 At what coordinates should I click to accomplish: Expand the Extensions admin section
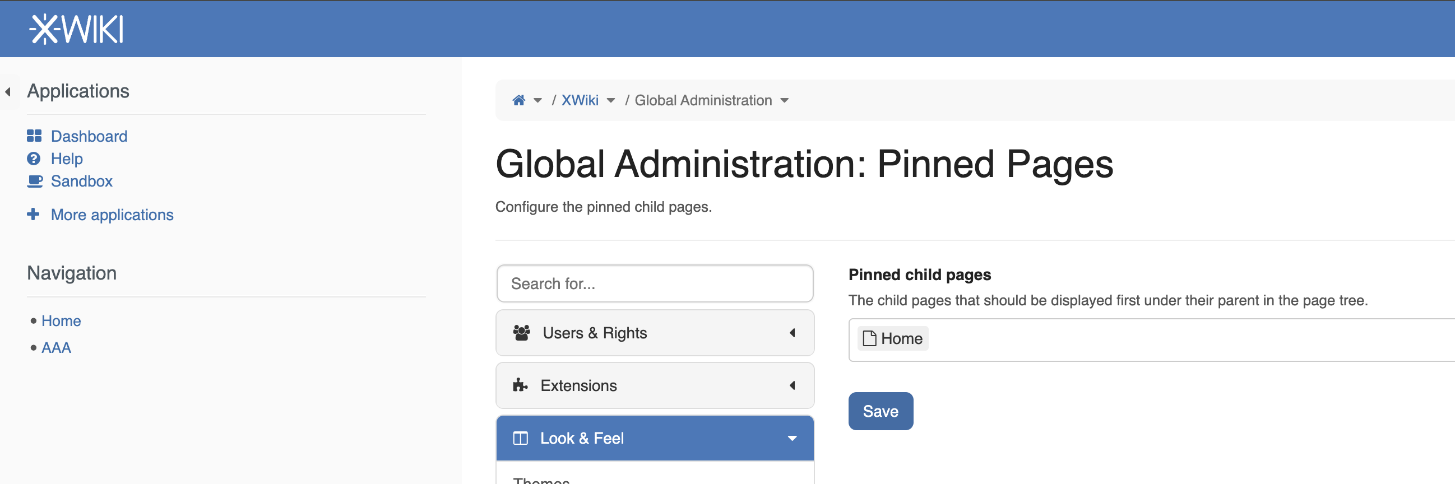[x=792, y=386]
